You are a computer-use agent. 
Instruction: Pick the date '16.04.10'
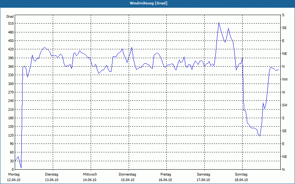[165, 180]
